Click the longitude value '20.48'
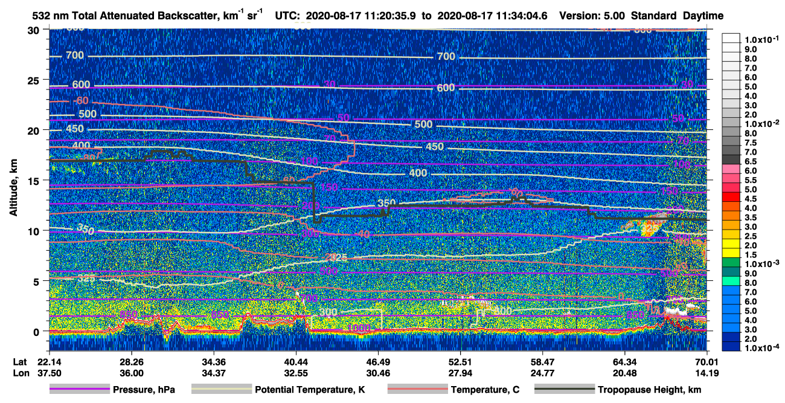This screenshot has height=403, width=785. pos(625,373)
